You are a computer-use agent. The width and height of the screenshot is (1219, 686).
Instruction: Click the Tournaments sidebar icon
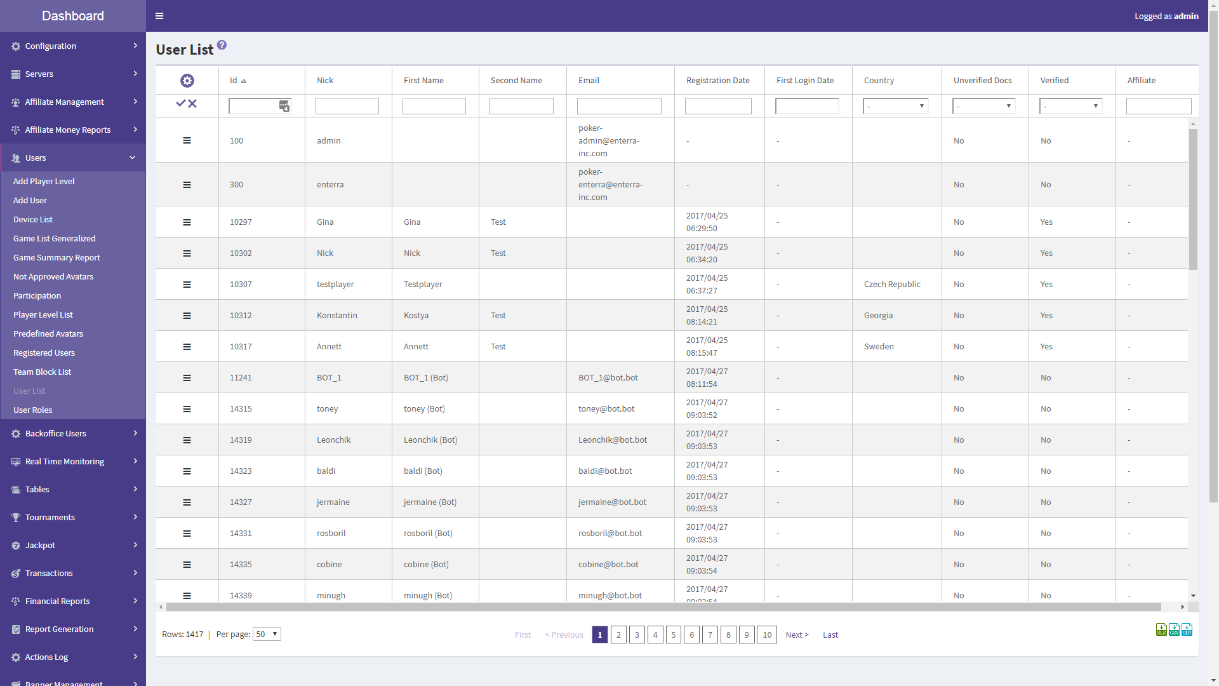pyautogui.click(x=15, y=517)
